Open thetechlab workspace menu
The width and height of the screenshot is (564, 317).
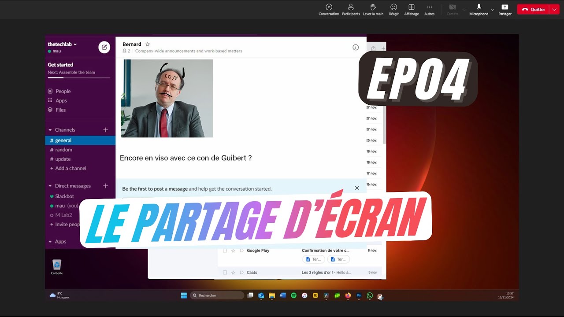(x=62, y=44)
